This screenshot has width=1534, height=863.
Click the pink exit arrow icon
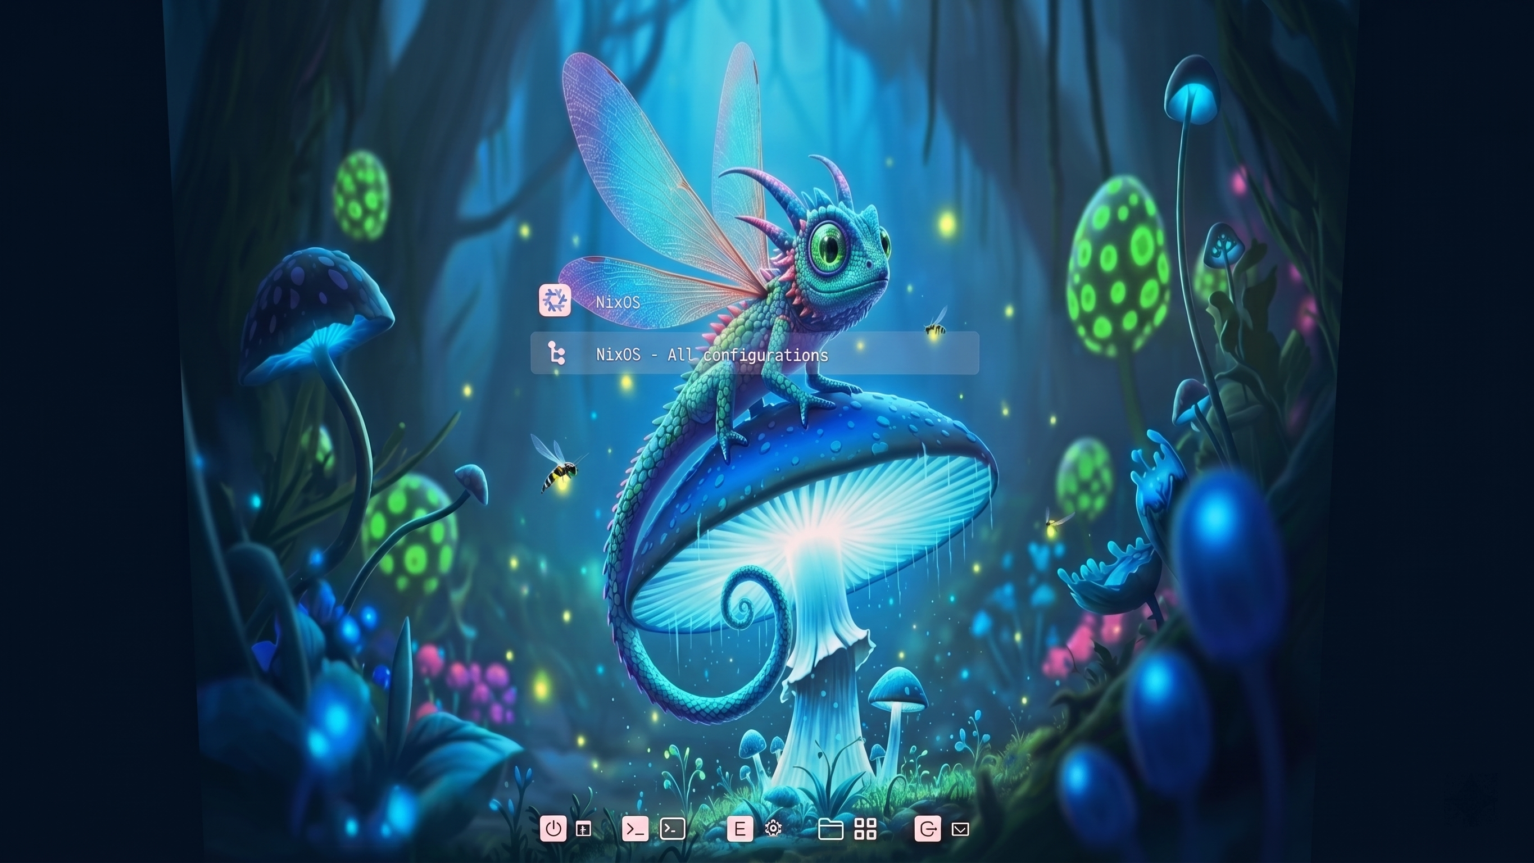[x=928, y=829]
